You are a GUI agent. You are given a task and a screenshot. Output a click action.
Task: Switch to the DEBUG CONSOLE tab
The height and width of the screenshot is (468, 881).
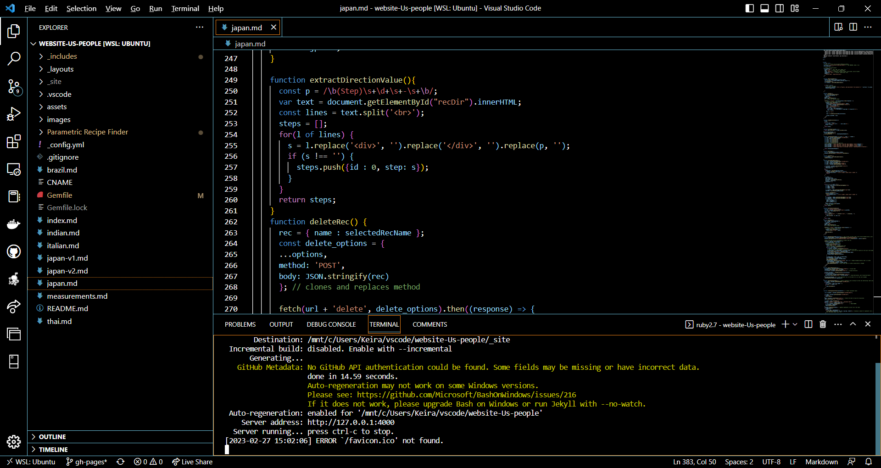pyautogui.click(x=331, y=324)
